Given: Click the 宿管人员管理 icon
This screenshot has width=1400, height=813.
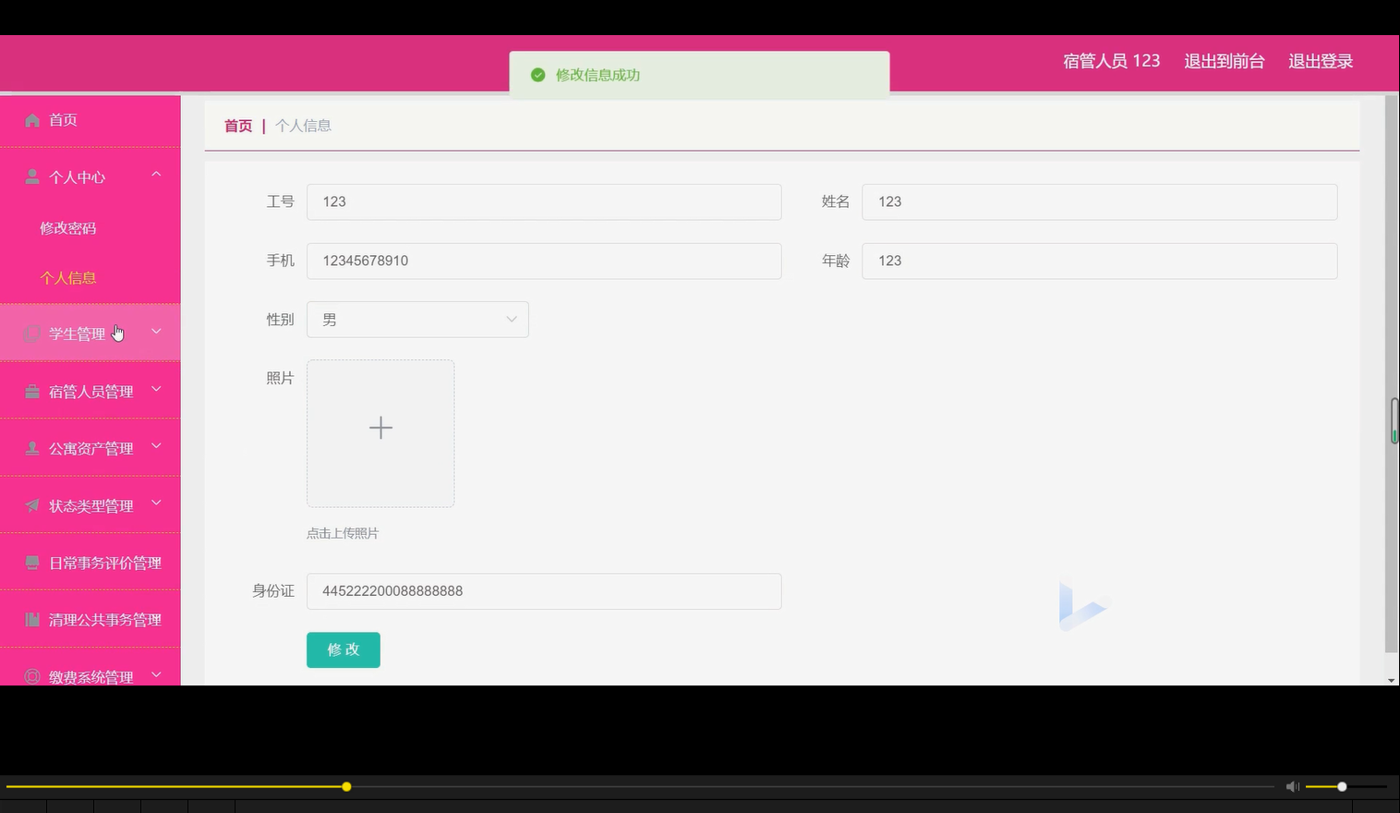Looking at the screenshot, I should 30,391.
